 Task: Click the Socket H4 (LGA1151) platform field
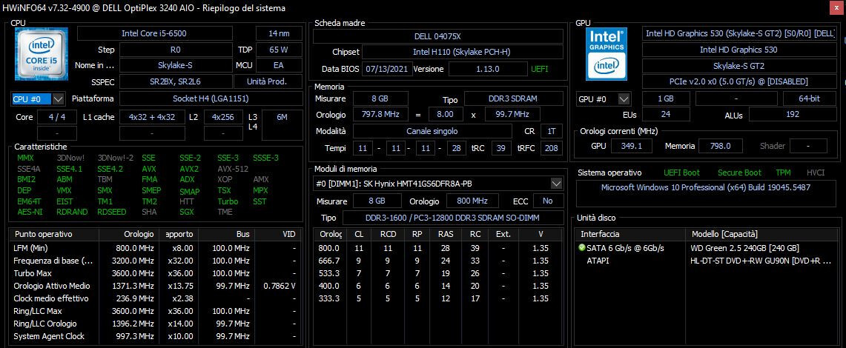point(211,98)
